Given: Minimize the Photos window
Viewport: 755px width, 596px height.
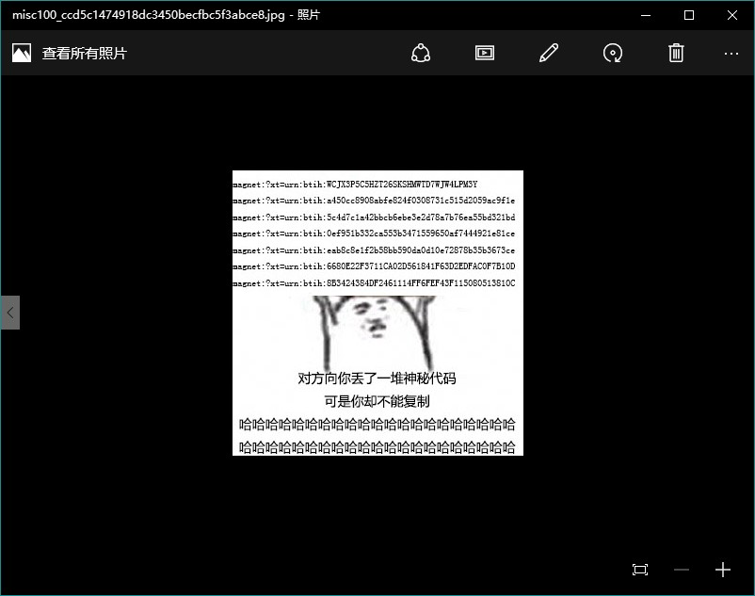Looking at the screenshot, I should (x=646, y=15).
